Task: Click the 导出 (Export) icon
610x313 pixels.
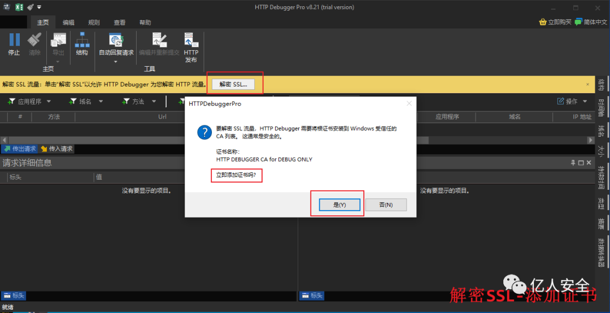Action: pyautogui.click(x=58, y=40)
